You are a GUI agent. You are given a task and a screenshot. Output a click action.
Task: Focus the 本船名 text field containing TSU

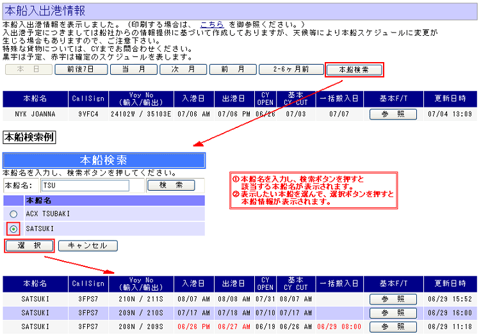[85, 186]
